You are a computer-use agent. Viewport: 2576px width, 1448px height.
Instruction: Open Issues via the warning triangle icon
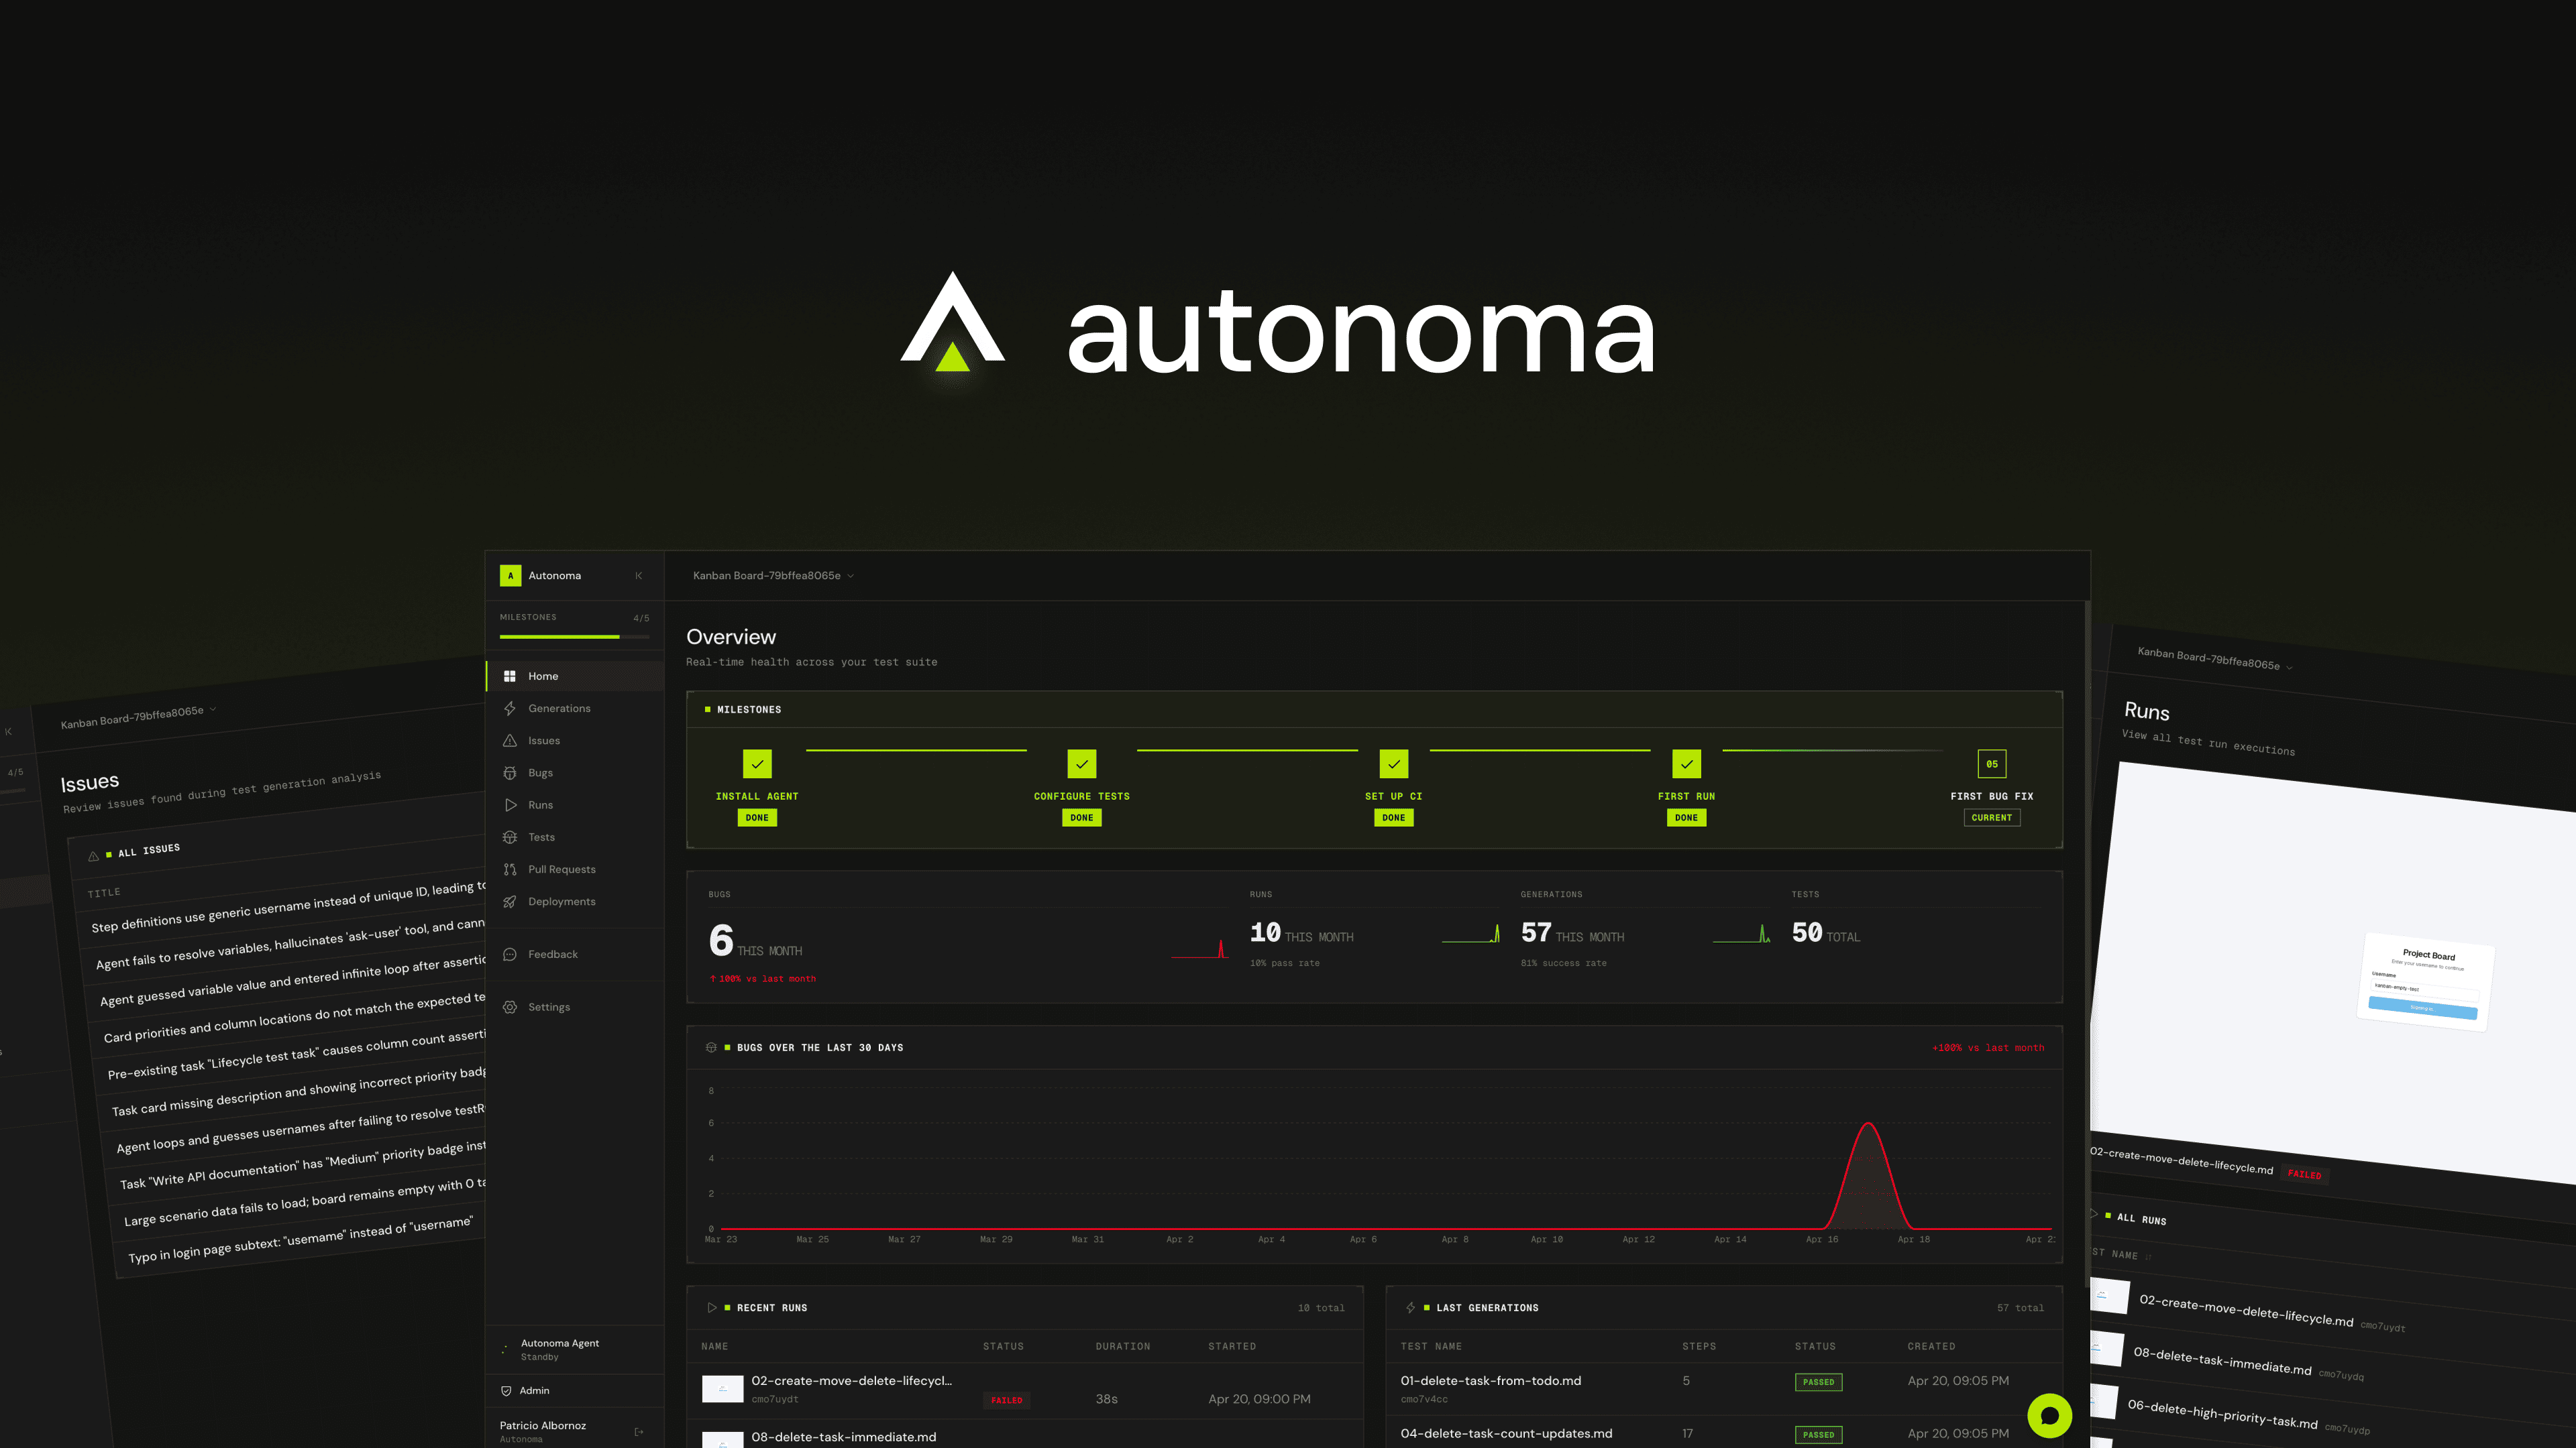[x=510, y=741]
